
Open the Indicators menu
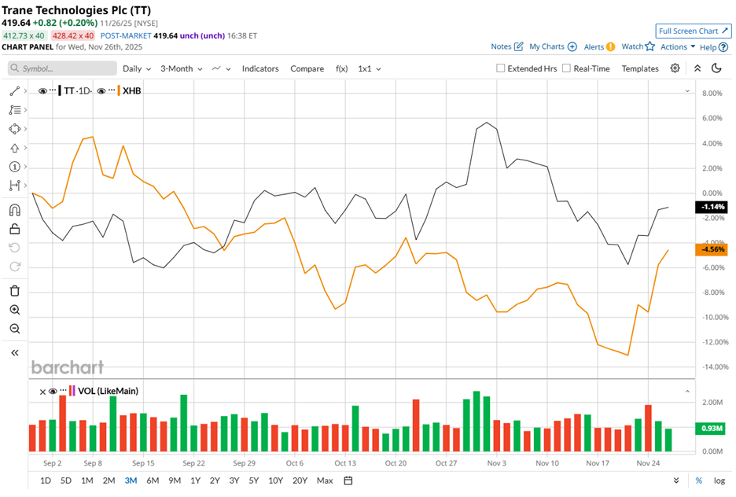tap(260, 68)
